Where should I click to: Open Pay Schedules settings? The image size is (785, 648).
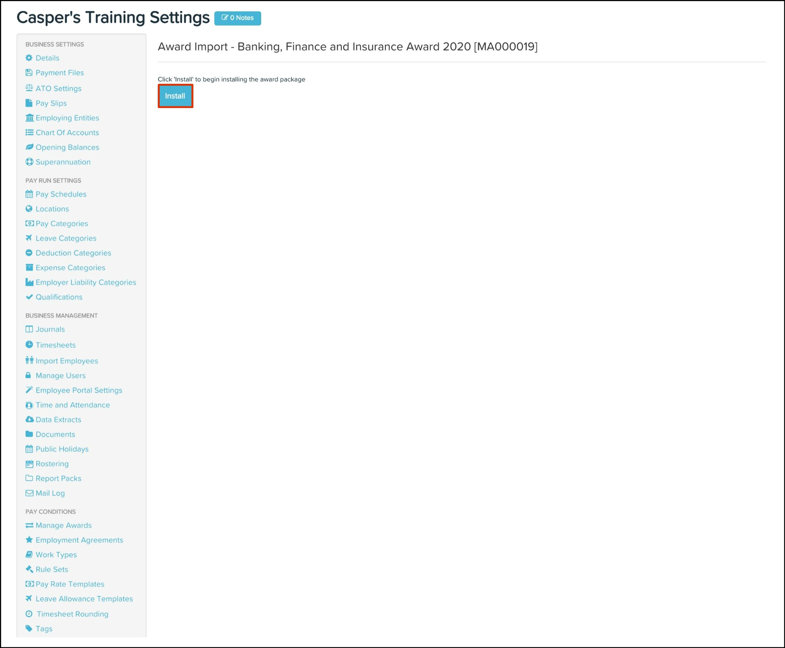(x=61, y=194)
